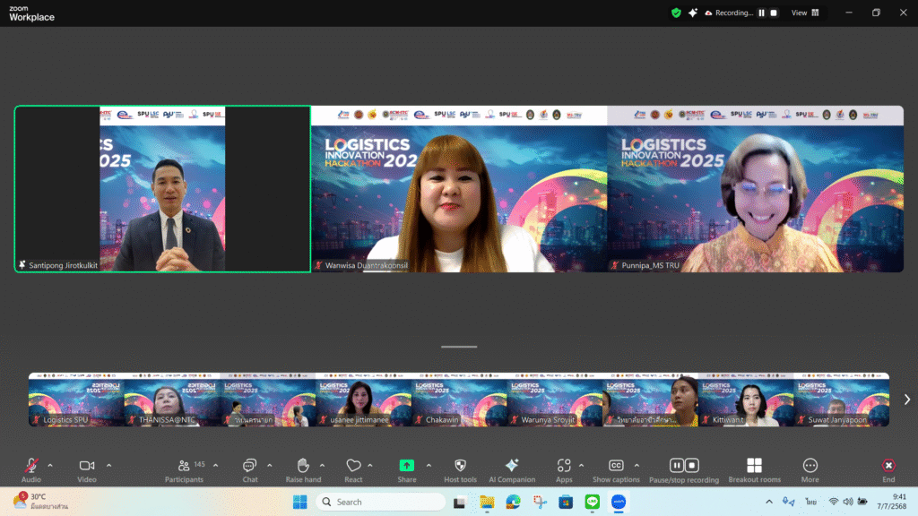The image size is (918, 516).
Task: Select the Kittiwan thumbnail
Action: tap(746, 400)
